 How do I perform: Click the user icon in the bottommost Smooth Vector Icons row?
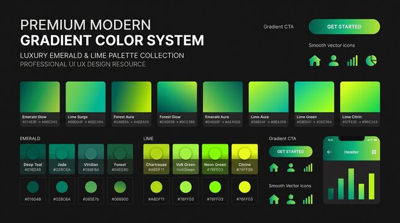pos(291,199)
